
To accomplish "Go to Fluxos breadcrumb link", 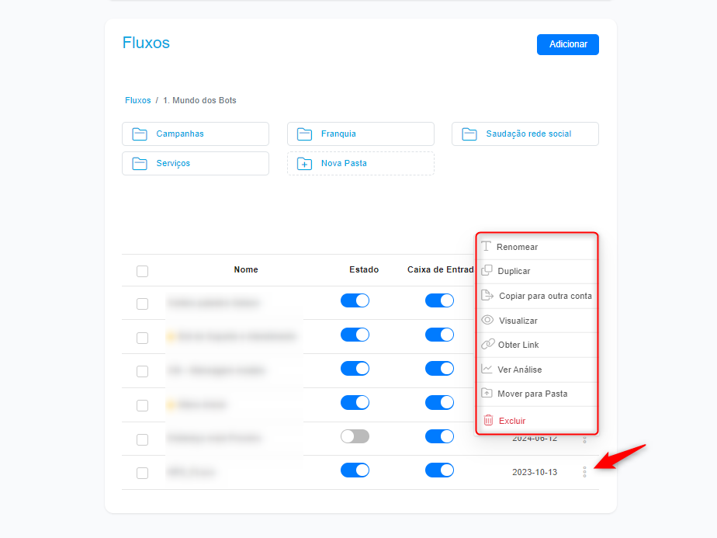I will 137,100.
